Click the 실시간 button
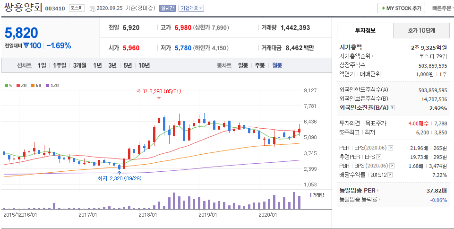Image resolution: width=454 pixels, height=229 pixels. [167, 8]
